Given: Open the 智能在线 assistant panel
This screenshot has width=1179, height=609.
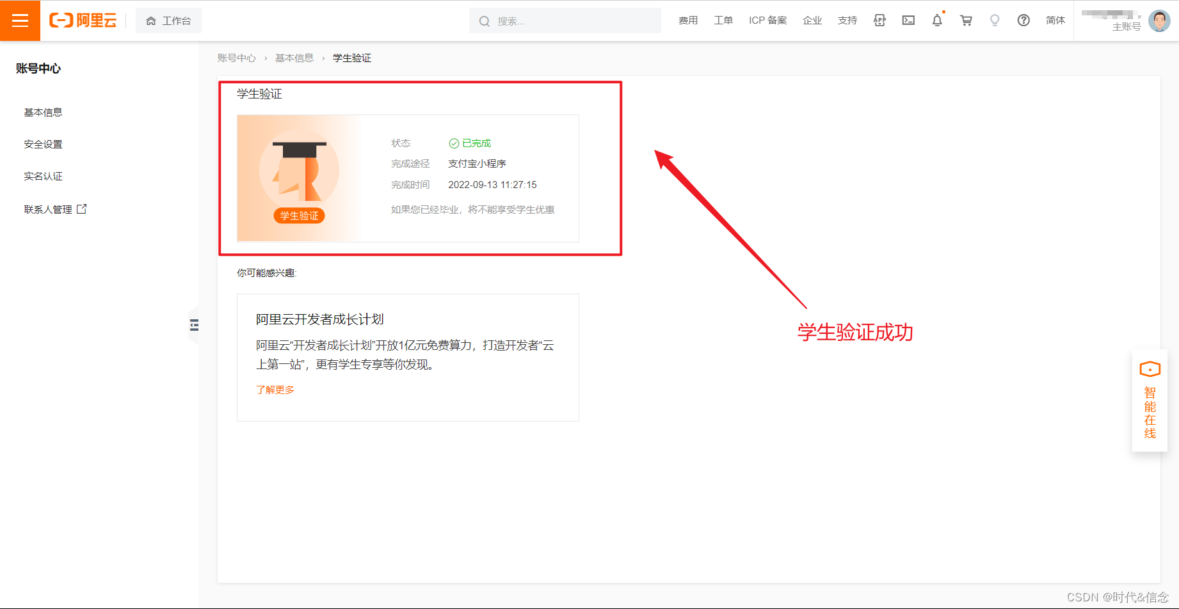Looking at the screenshot, I should click(1150, 400).
